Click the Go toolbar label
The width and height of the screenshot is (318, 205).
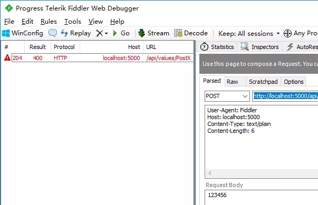pyautogui.click(x=125, y=33)
